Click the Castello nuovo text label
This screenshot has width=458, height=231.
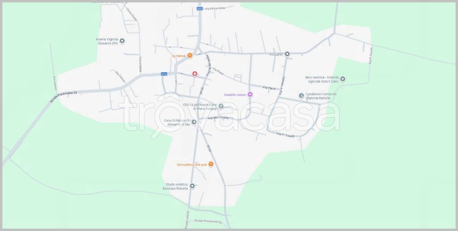[235, 95]
